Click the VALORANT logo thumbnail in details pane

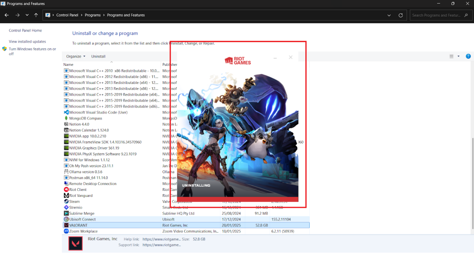75,244
